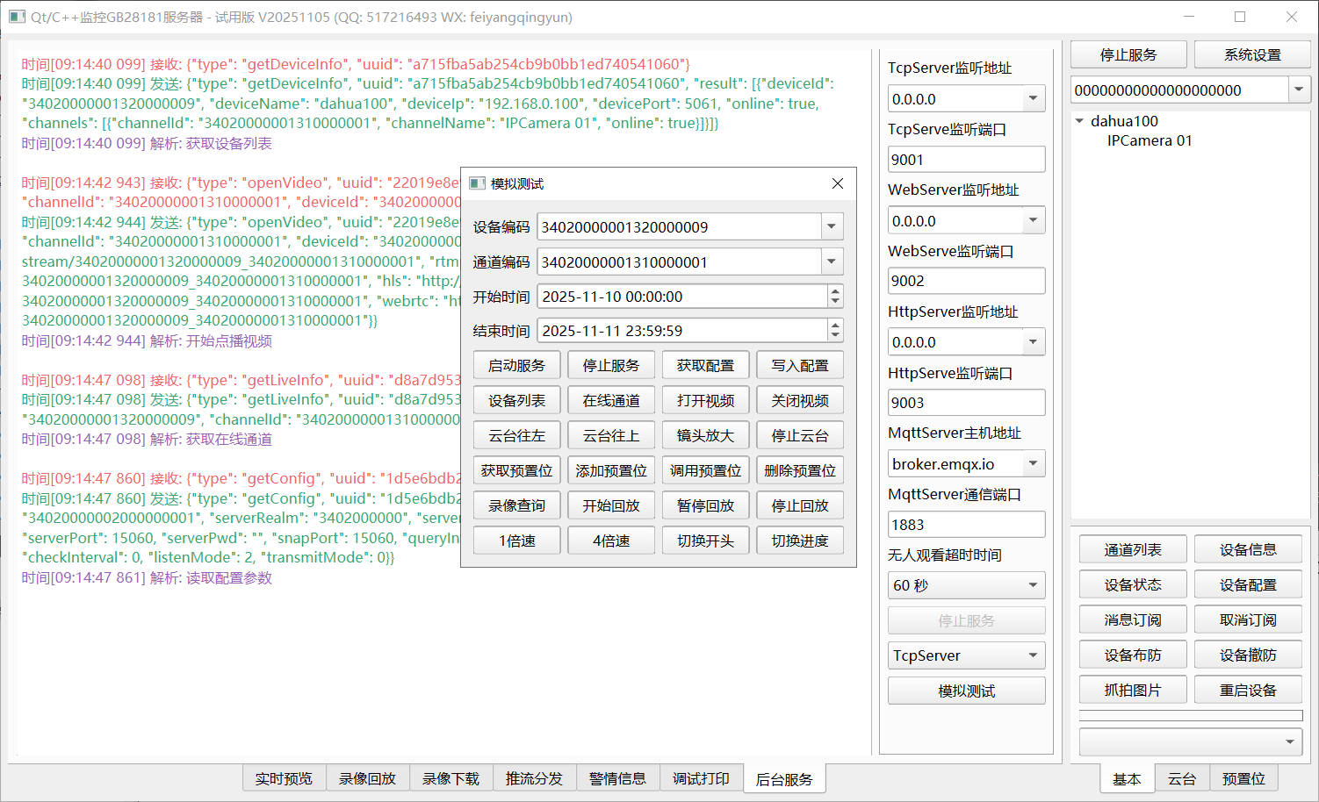Expand TcpServer监听地址 combo box
Screen dimensions: 1319x802
tap(1034, 99)
